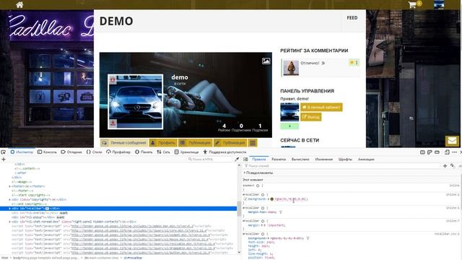Open the Память tab
This screenshot has height=260, width=462.
pos(144,152)
